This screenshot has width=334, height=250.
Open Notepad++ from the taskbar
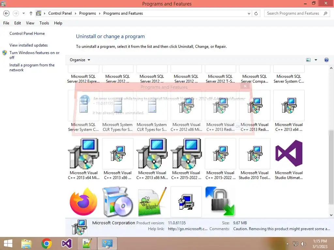[x=87, y=243]
